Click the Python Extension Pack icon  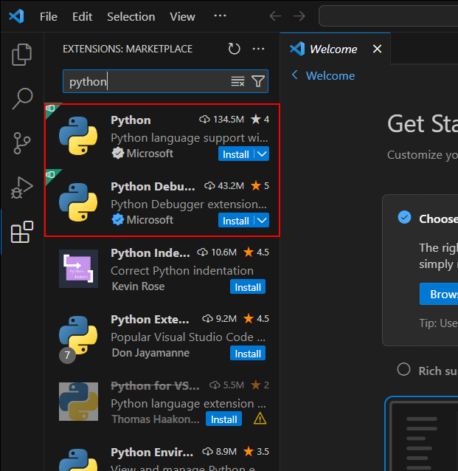point(78,335)
